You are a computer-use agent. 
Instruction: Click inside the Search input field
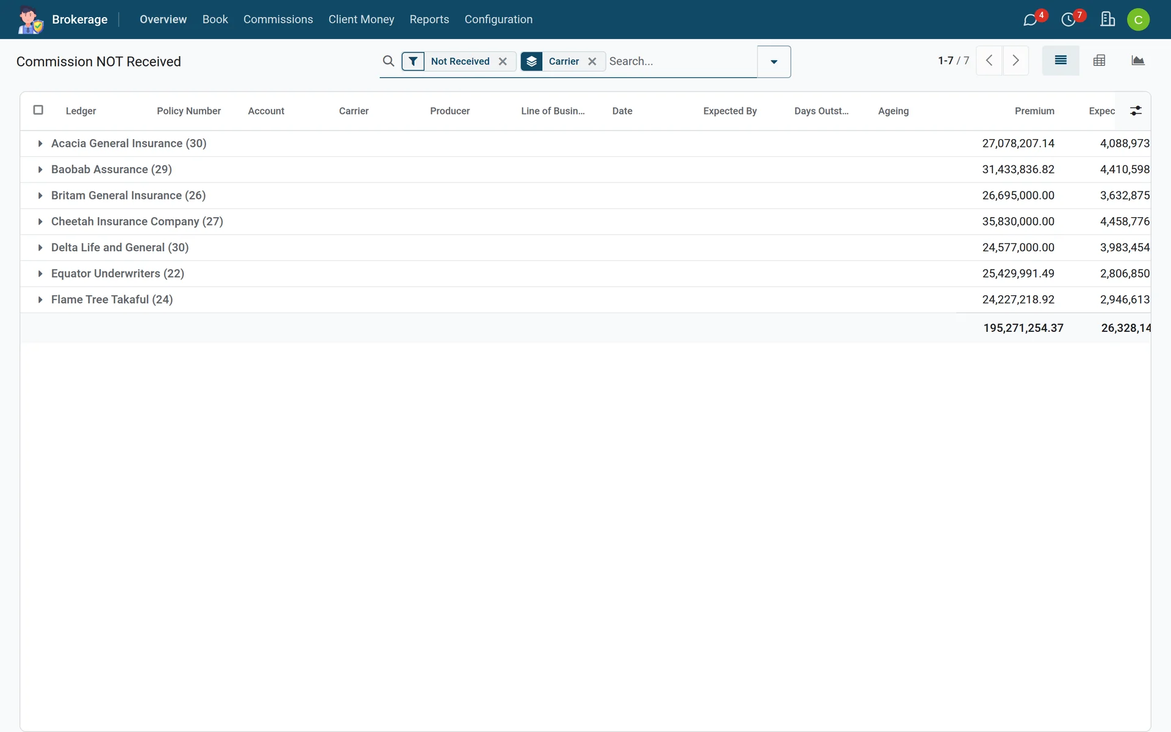(x=681, y=61)
